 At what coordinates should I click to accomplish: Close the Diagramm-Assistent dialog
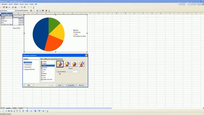86,55
